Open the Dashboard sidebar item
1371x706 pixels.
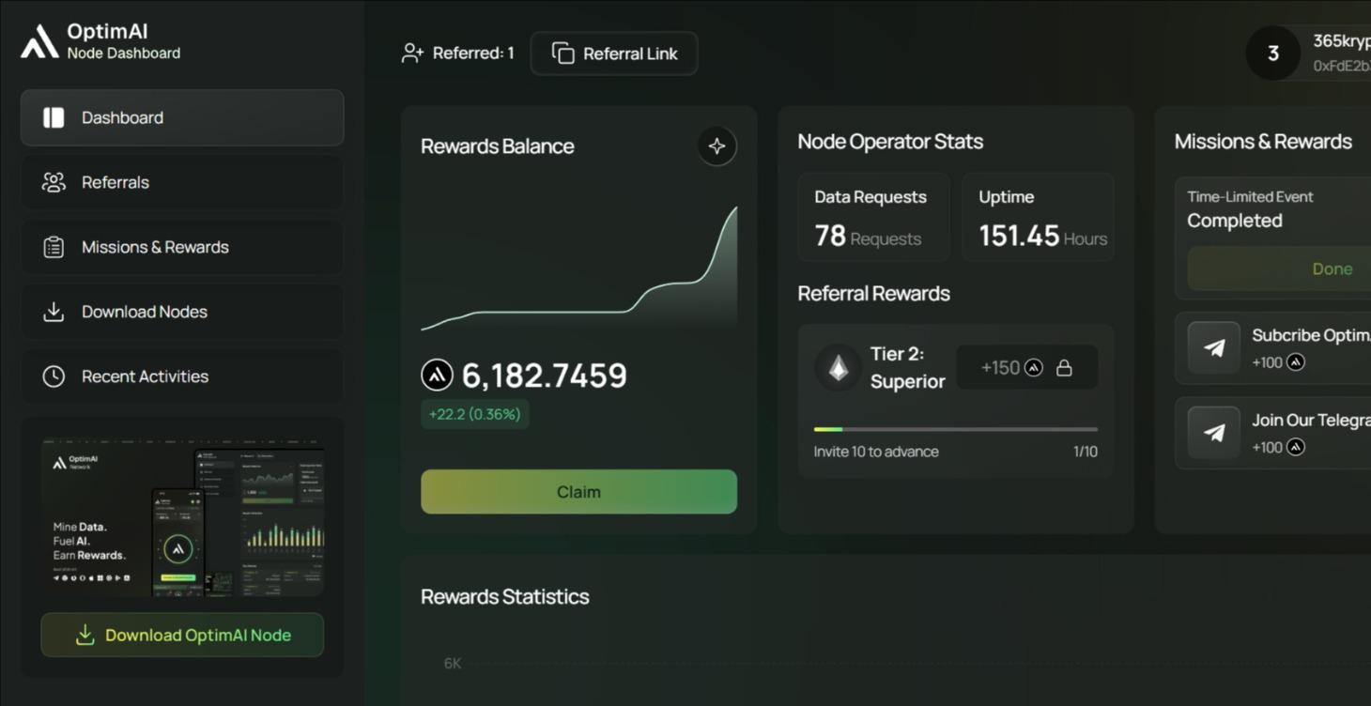coord(182,117)
